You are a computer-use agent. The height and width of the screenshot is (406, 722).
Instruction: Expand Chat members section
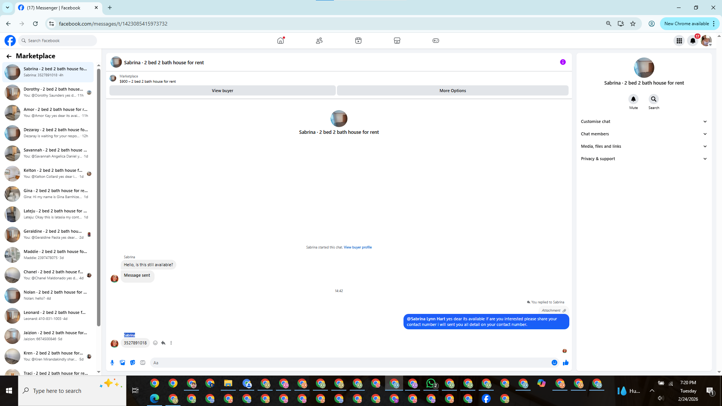click(x=643, y=134)
